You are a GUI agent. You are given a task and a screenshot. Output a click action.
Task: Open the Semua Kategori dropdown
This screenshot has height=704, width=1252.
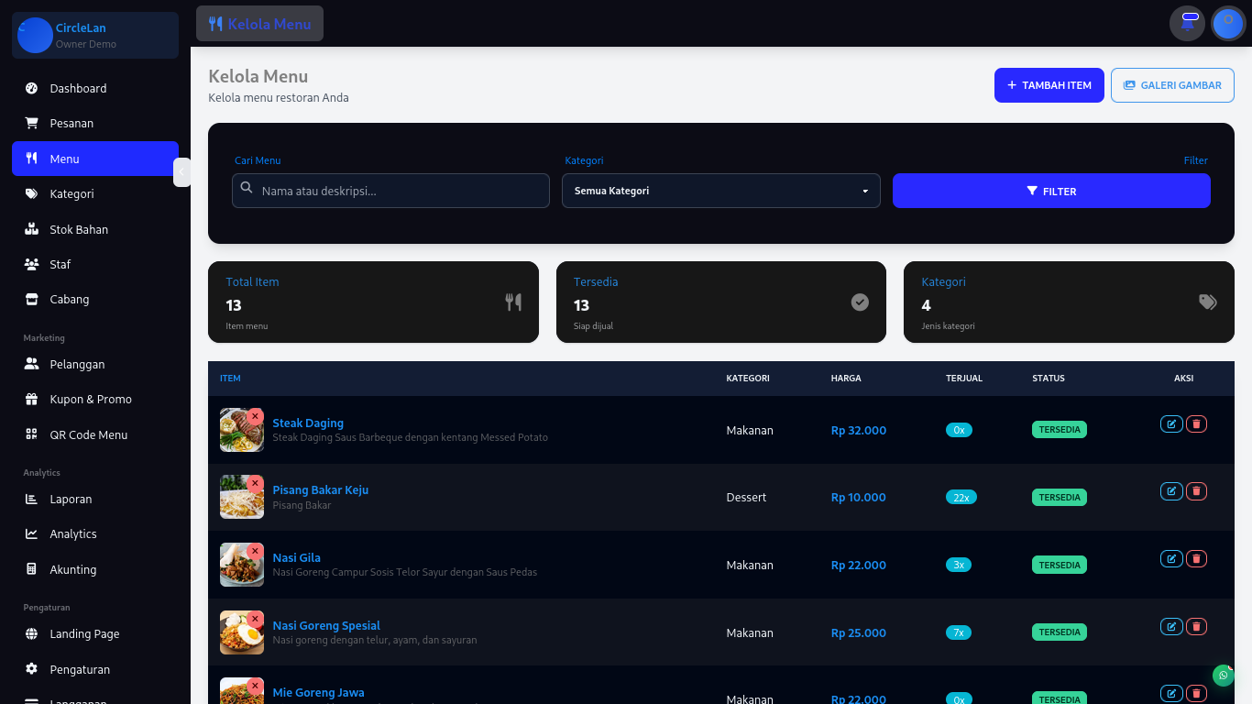coord(720,191)
